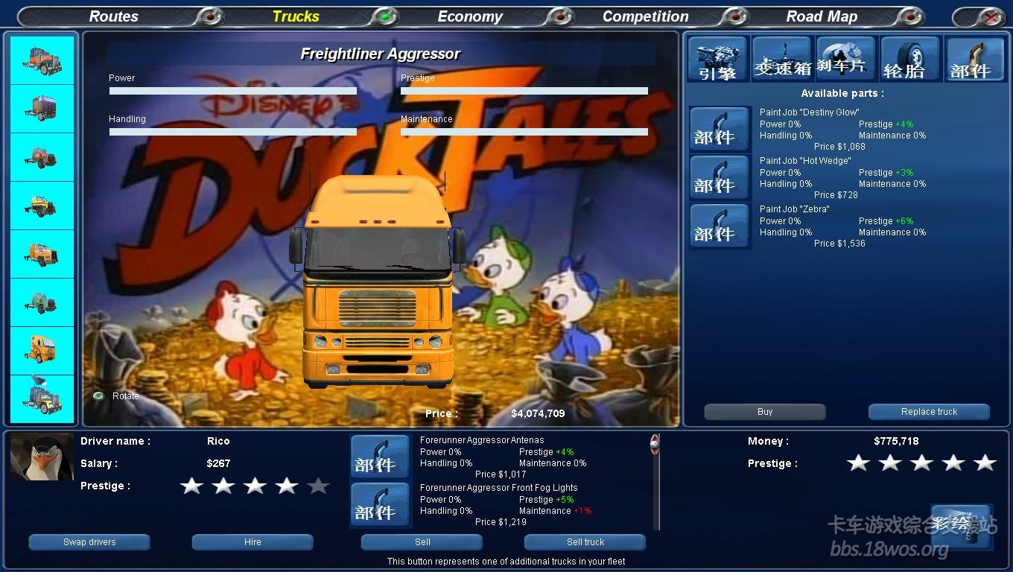This screenshot has height=572, width=1013.
Task: Select the "Hot Wedge" paint job part icon
Action: pos(720,177)
